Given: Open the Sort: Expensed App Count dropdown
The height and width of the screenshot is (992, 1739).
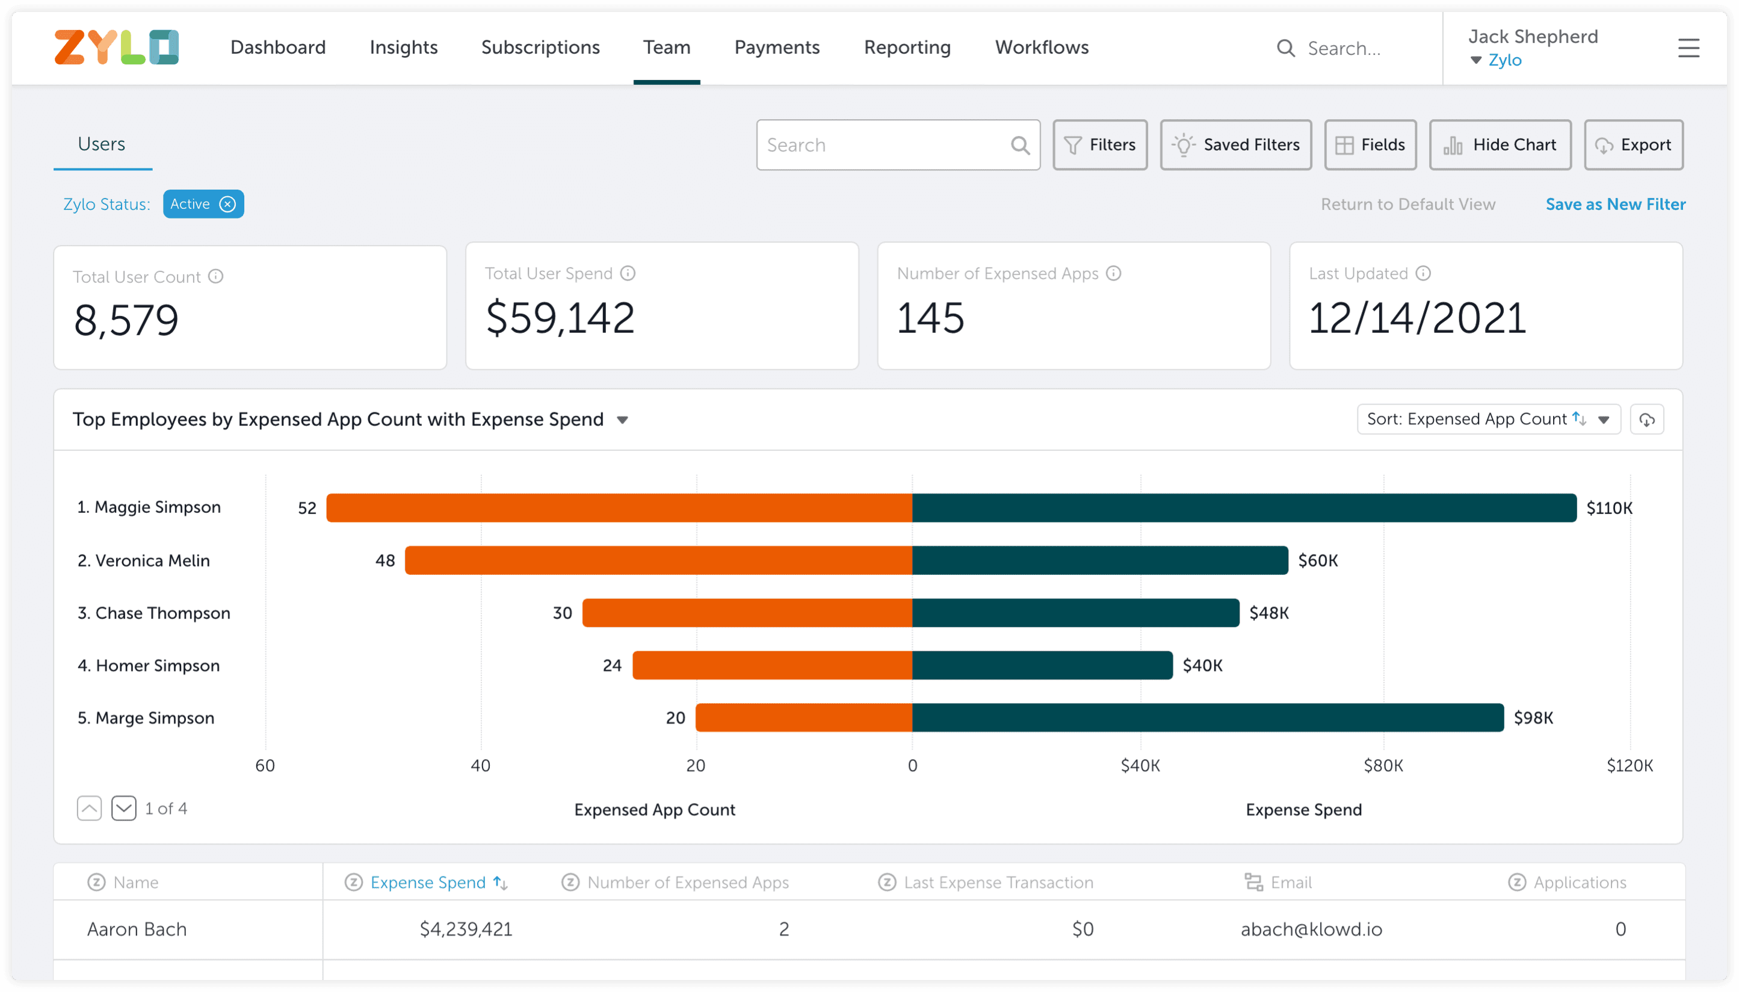Looking at the screenshot, I should coord(1487,420).
